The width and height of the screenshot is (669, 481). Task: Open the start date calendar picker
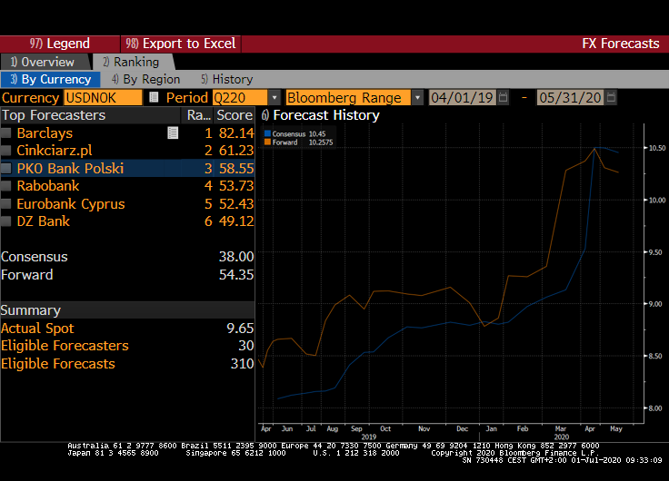click(504, 97)
